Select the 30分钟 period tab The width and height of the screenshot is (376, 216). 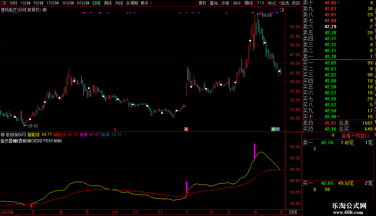68,3
